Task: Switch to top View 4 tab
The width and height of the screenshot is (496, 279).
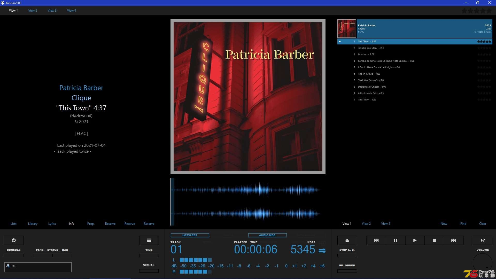Action: [x=72, y=11]
